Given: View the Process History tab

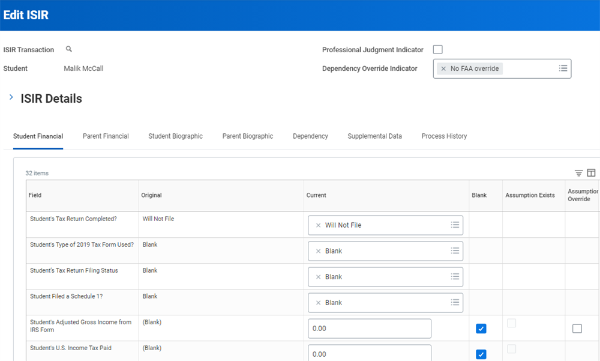Looking at the screenshot, I should pos(444,136).
